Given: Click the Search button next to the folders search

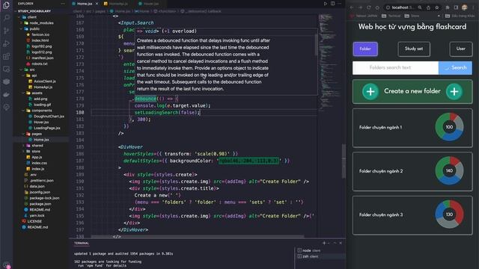Looking at the screenshot, I should (x=455, y=68).
